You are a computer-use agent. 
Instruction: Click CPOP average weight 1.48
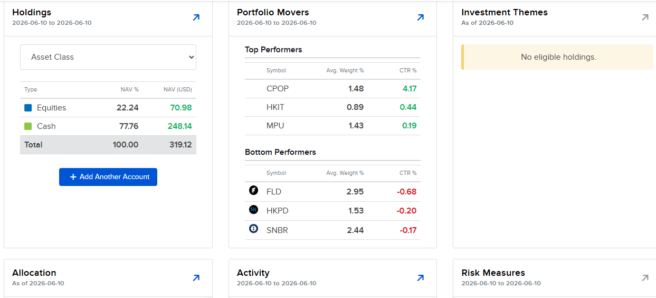[x=356, y=89]
